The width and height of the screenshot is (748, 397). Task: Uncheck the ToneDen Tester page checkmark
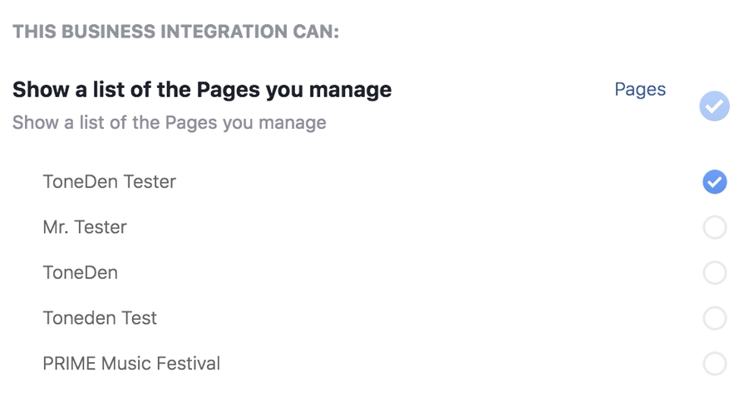click(714, 182)
